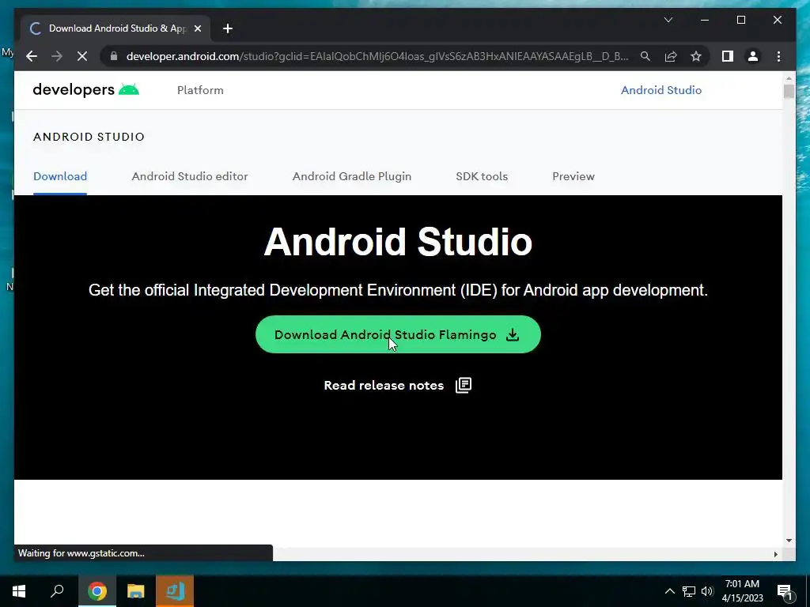Open the Chrome side panel
The height and width of the screenshot is (607, 810).
[728, 56]
